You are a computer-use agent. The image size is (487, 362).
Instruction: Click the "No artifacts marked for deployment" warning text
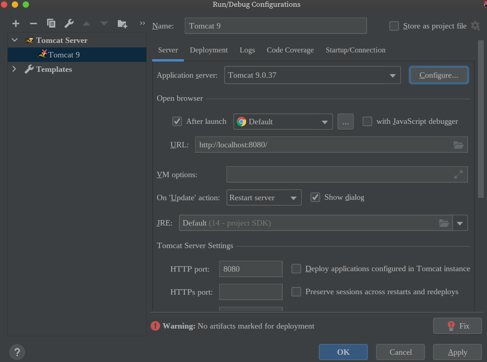click(256, 326)
